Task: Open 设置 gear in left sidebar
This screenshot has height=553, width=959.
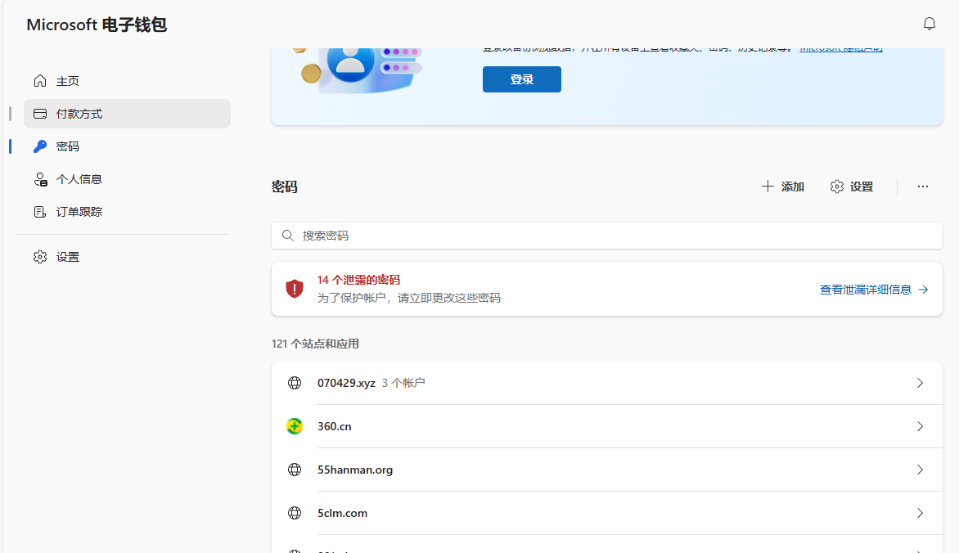Action: tap(40, 257)
